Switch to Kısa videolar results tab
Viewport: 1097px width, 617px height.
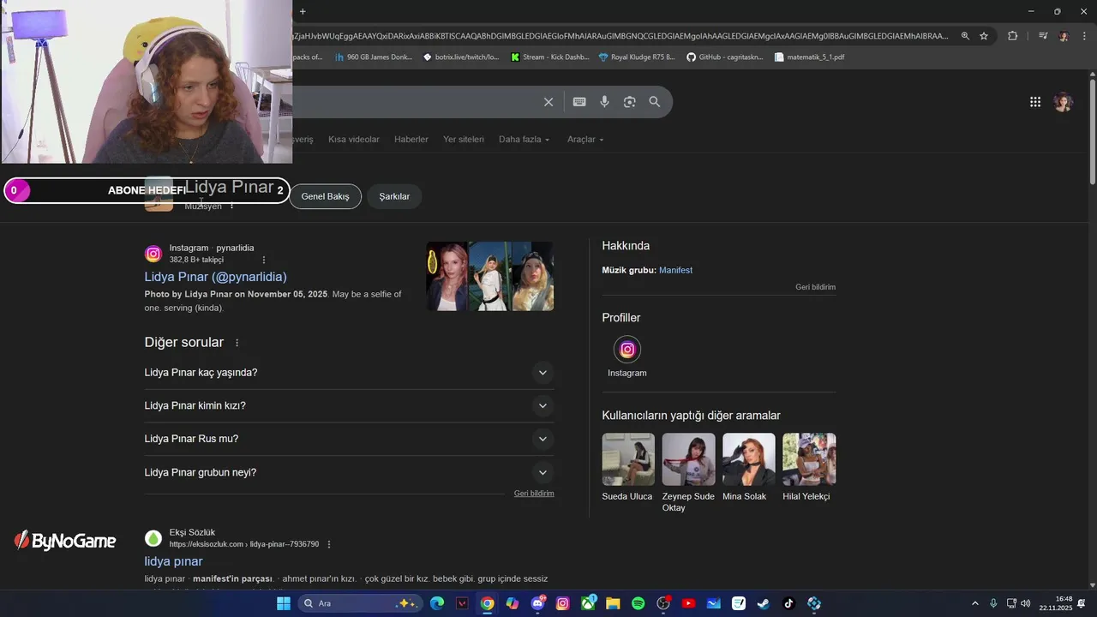click(x=354, y=140)
